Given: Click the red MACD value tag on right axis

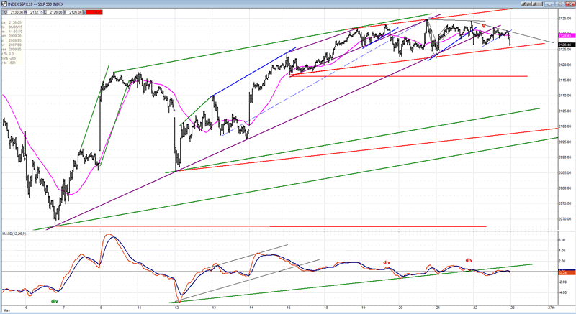Looking at the screenshot, I should 565,273.
